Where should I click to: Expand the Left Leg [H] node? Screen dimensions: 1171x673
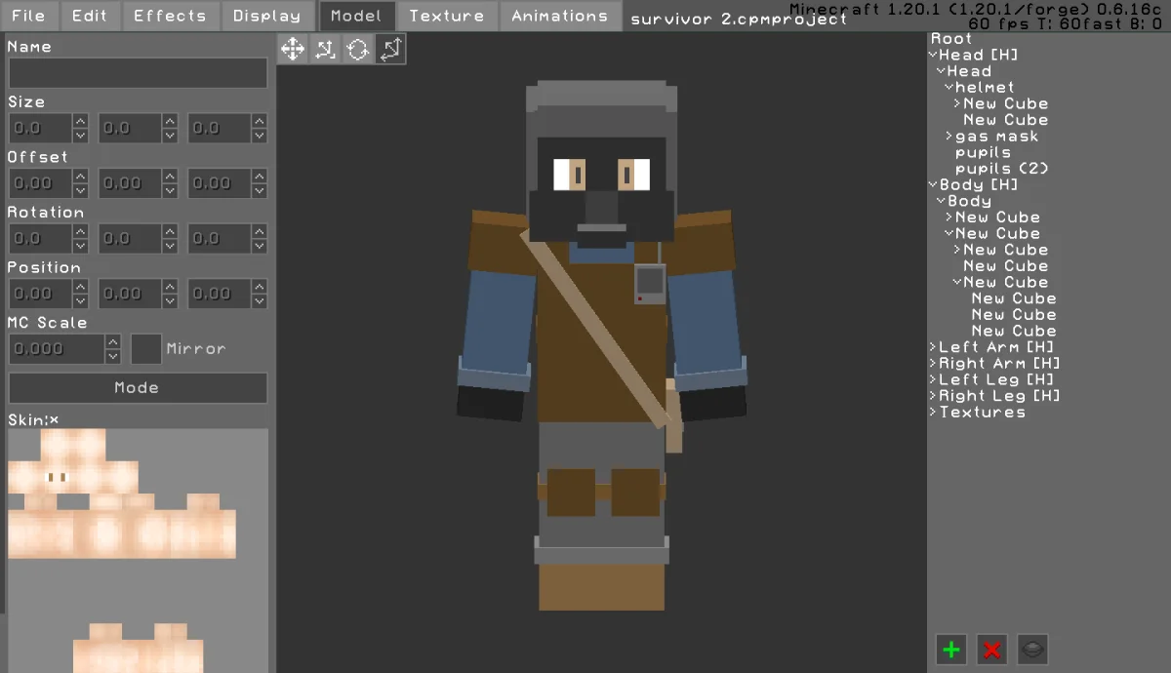[934, 380]
